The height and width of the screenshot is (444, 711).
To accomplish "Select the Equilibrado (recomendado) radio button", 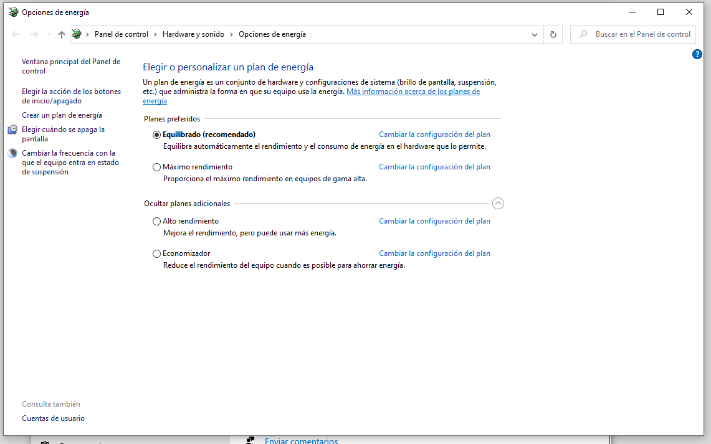I will [x=156, y=135].
